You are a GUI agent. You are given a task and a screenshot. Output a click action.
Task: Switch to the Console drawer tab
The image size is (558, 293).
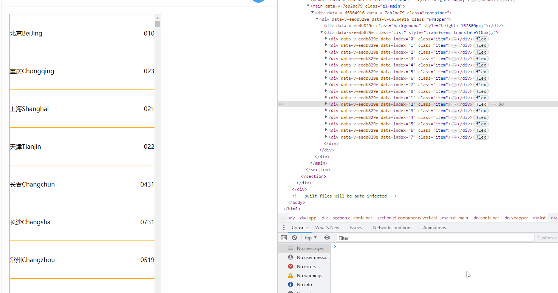point(300,228)
